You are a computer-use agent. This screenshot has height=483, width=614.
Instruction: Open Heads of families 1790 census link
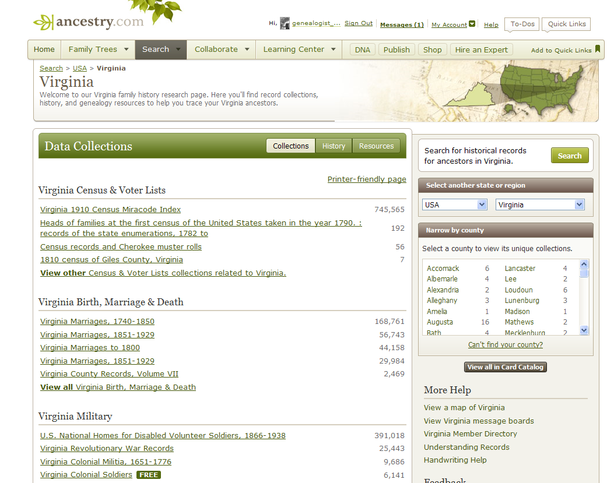pos(201,228)
